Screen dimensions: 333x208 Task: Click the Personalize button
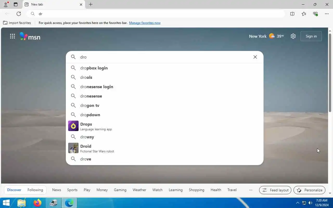click(x=309, y=190)
